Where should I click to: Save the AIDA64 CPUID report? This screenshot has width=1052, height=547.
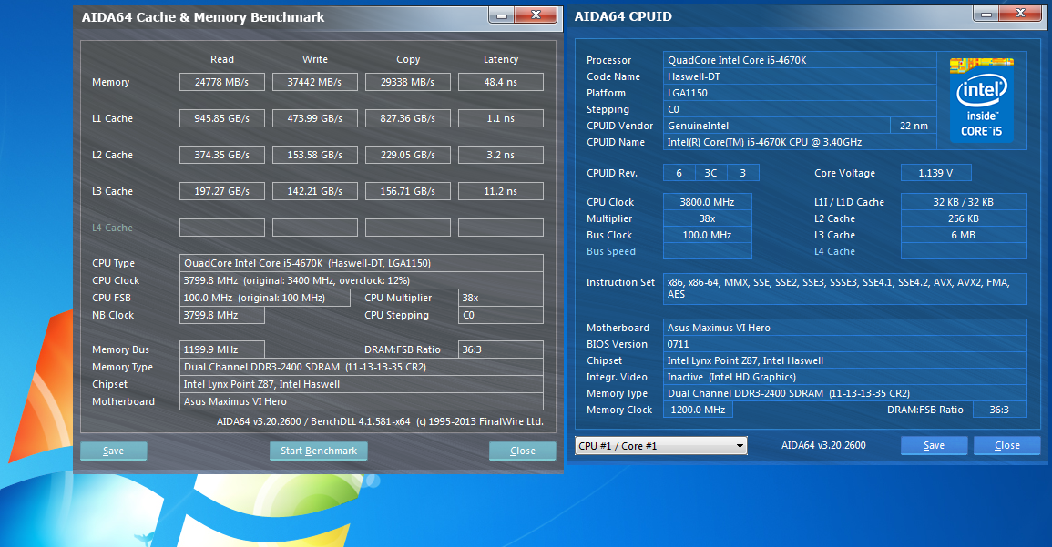coord(934,445)
